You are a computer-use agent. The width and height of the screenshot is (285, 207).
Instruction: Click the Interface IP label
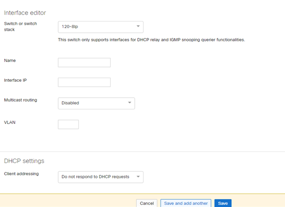pyautogui.click(x=15, y=80)
